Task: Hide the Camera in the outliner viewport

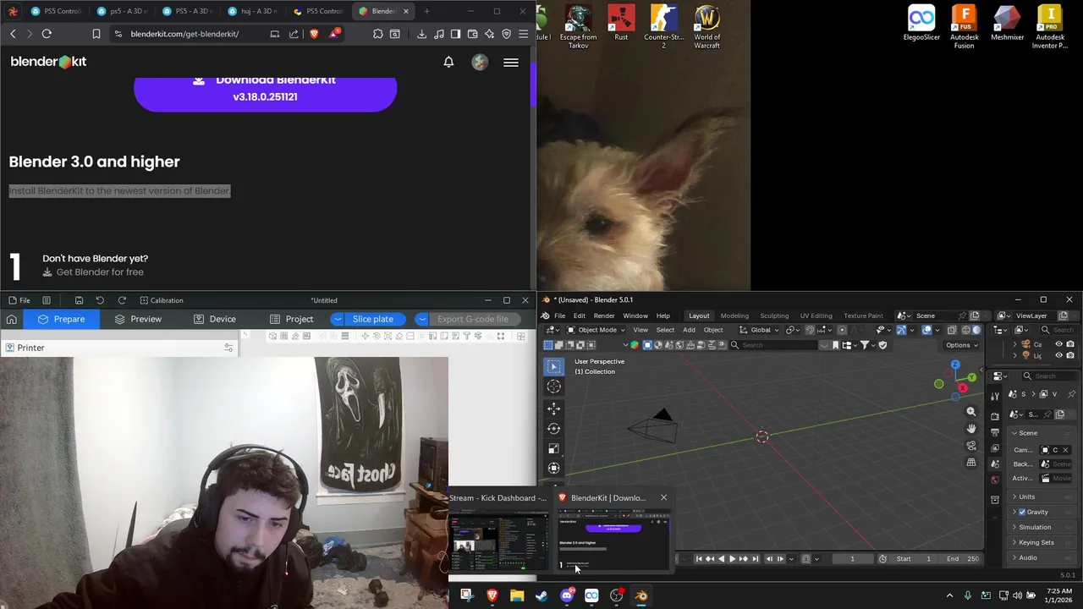Action: click(1058, 344)
